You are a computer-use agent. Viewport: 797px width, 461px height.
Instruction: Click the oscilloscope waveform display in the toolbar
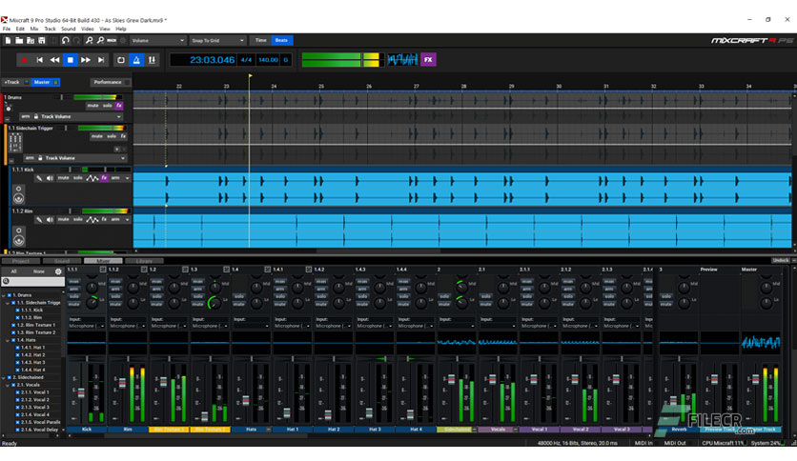coord(402,60)
